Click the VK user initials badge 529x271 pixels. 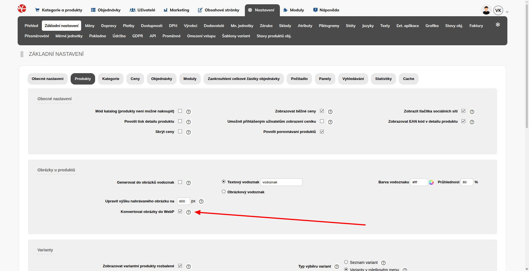tap(498, 11)
